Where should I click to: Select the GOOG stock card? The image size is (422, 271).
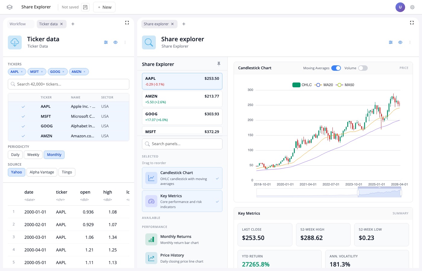point(182,117)
